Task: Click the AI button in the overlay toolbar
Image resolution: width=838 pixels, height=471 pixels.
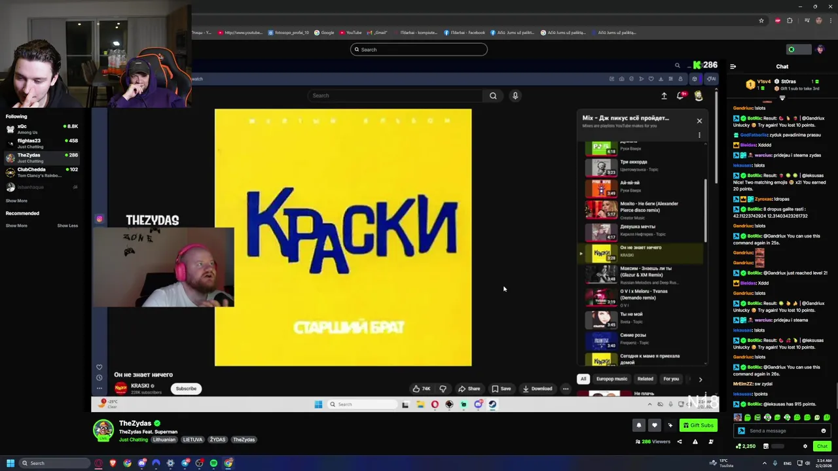Action: click(x=712, y=79)
